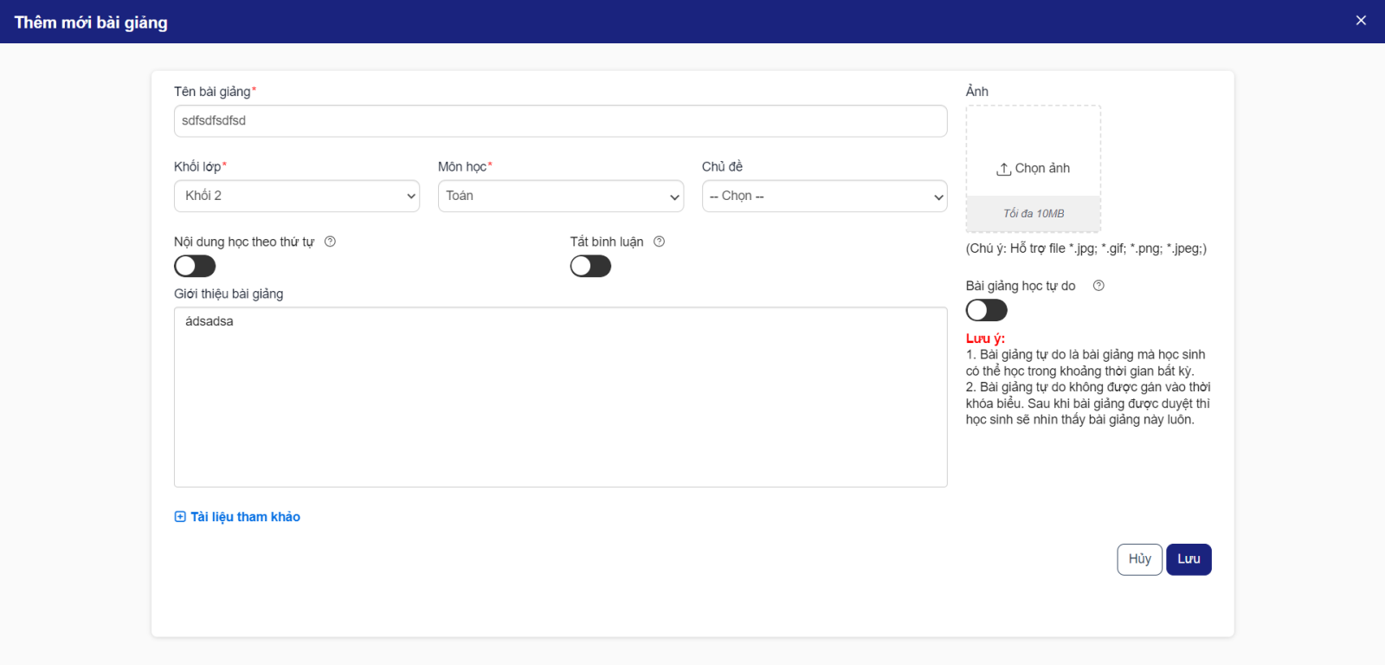Image resolution: width=1385 pixels, height=665 pixels.
Task: Open the Tài liệu tham khảo link text
Action: pos(245,517)
